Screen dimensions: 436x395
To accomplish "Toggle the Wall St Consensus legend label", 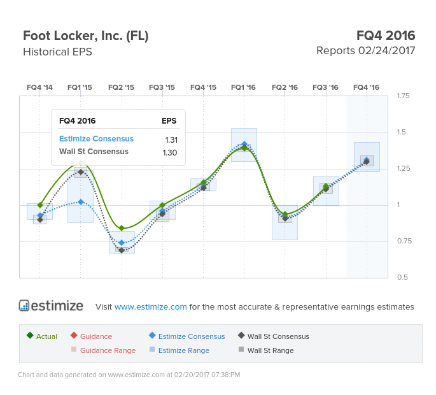I will pyautogui.click(x=278, y=336).
